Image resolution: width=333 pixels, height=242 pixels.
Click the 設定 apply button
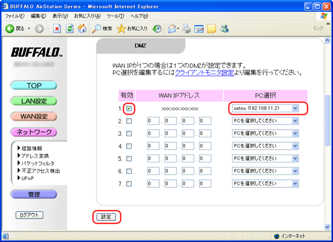click(x=106, y=217)
